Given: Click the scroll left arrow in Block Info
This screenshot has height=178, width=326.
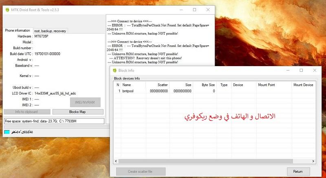Looking at the screenshot, I should (116, 161).
